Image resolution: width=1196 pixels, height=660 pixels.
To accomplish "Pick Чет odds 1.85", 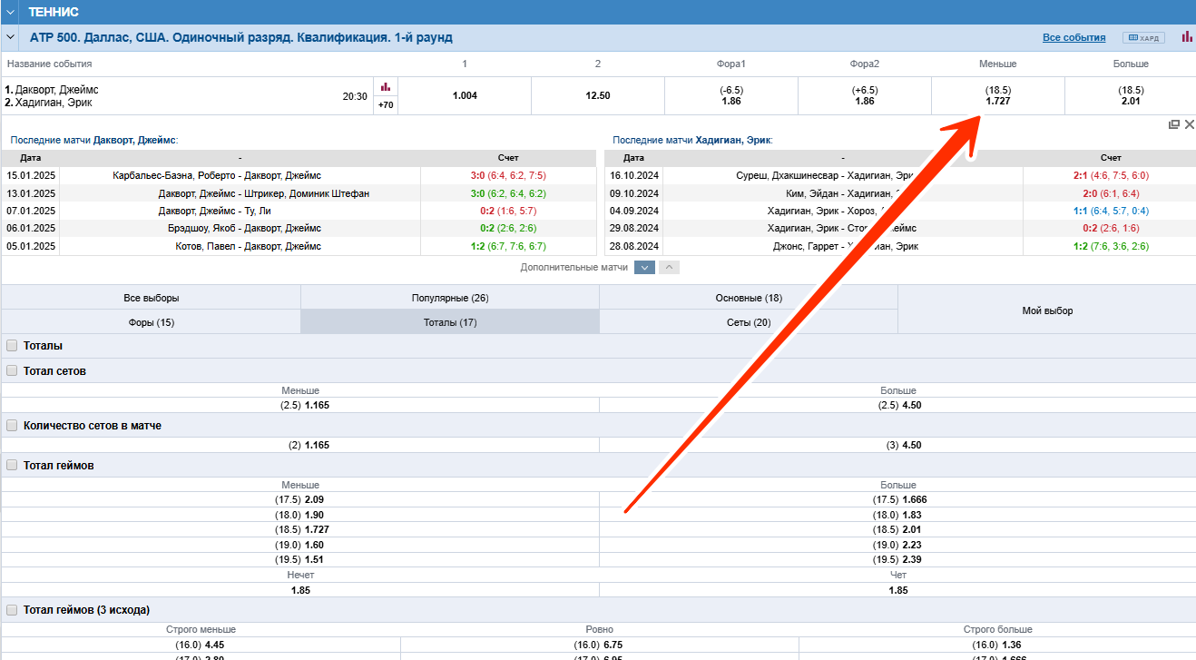I will click(x=898, y=590).
